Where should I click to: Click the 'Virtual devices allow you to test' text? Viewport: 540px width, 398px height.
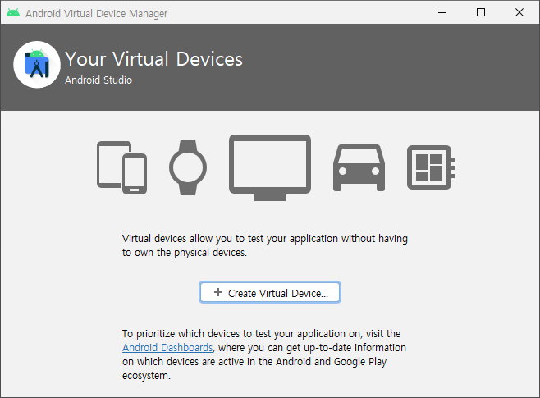tap(265, 245)
